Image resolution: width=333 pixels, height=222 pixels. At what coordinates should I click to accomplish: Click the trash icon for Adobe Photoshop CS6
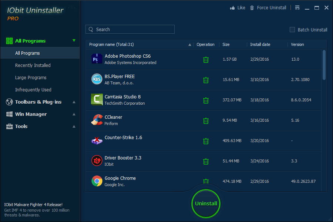click(206, 60)
